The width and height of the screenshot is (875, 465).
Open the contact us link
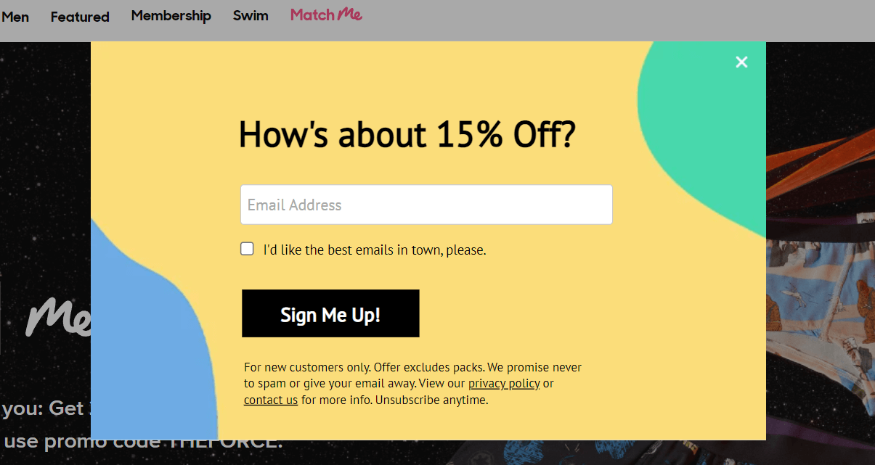[270, 400]
